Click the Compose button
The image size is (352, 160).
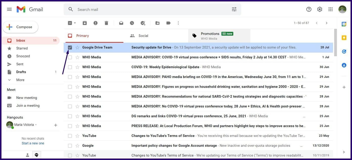point(20,27)
